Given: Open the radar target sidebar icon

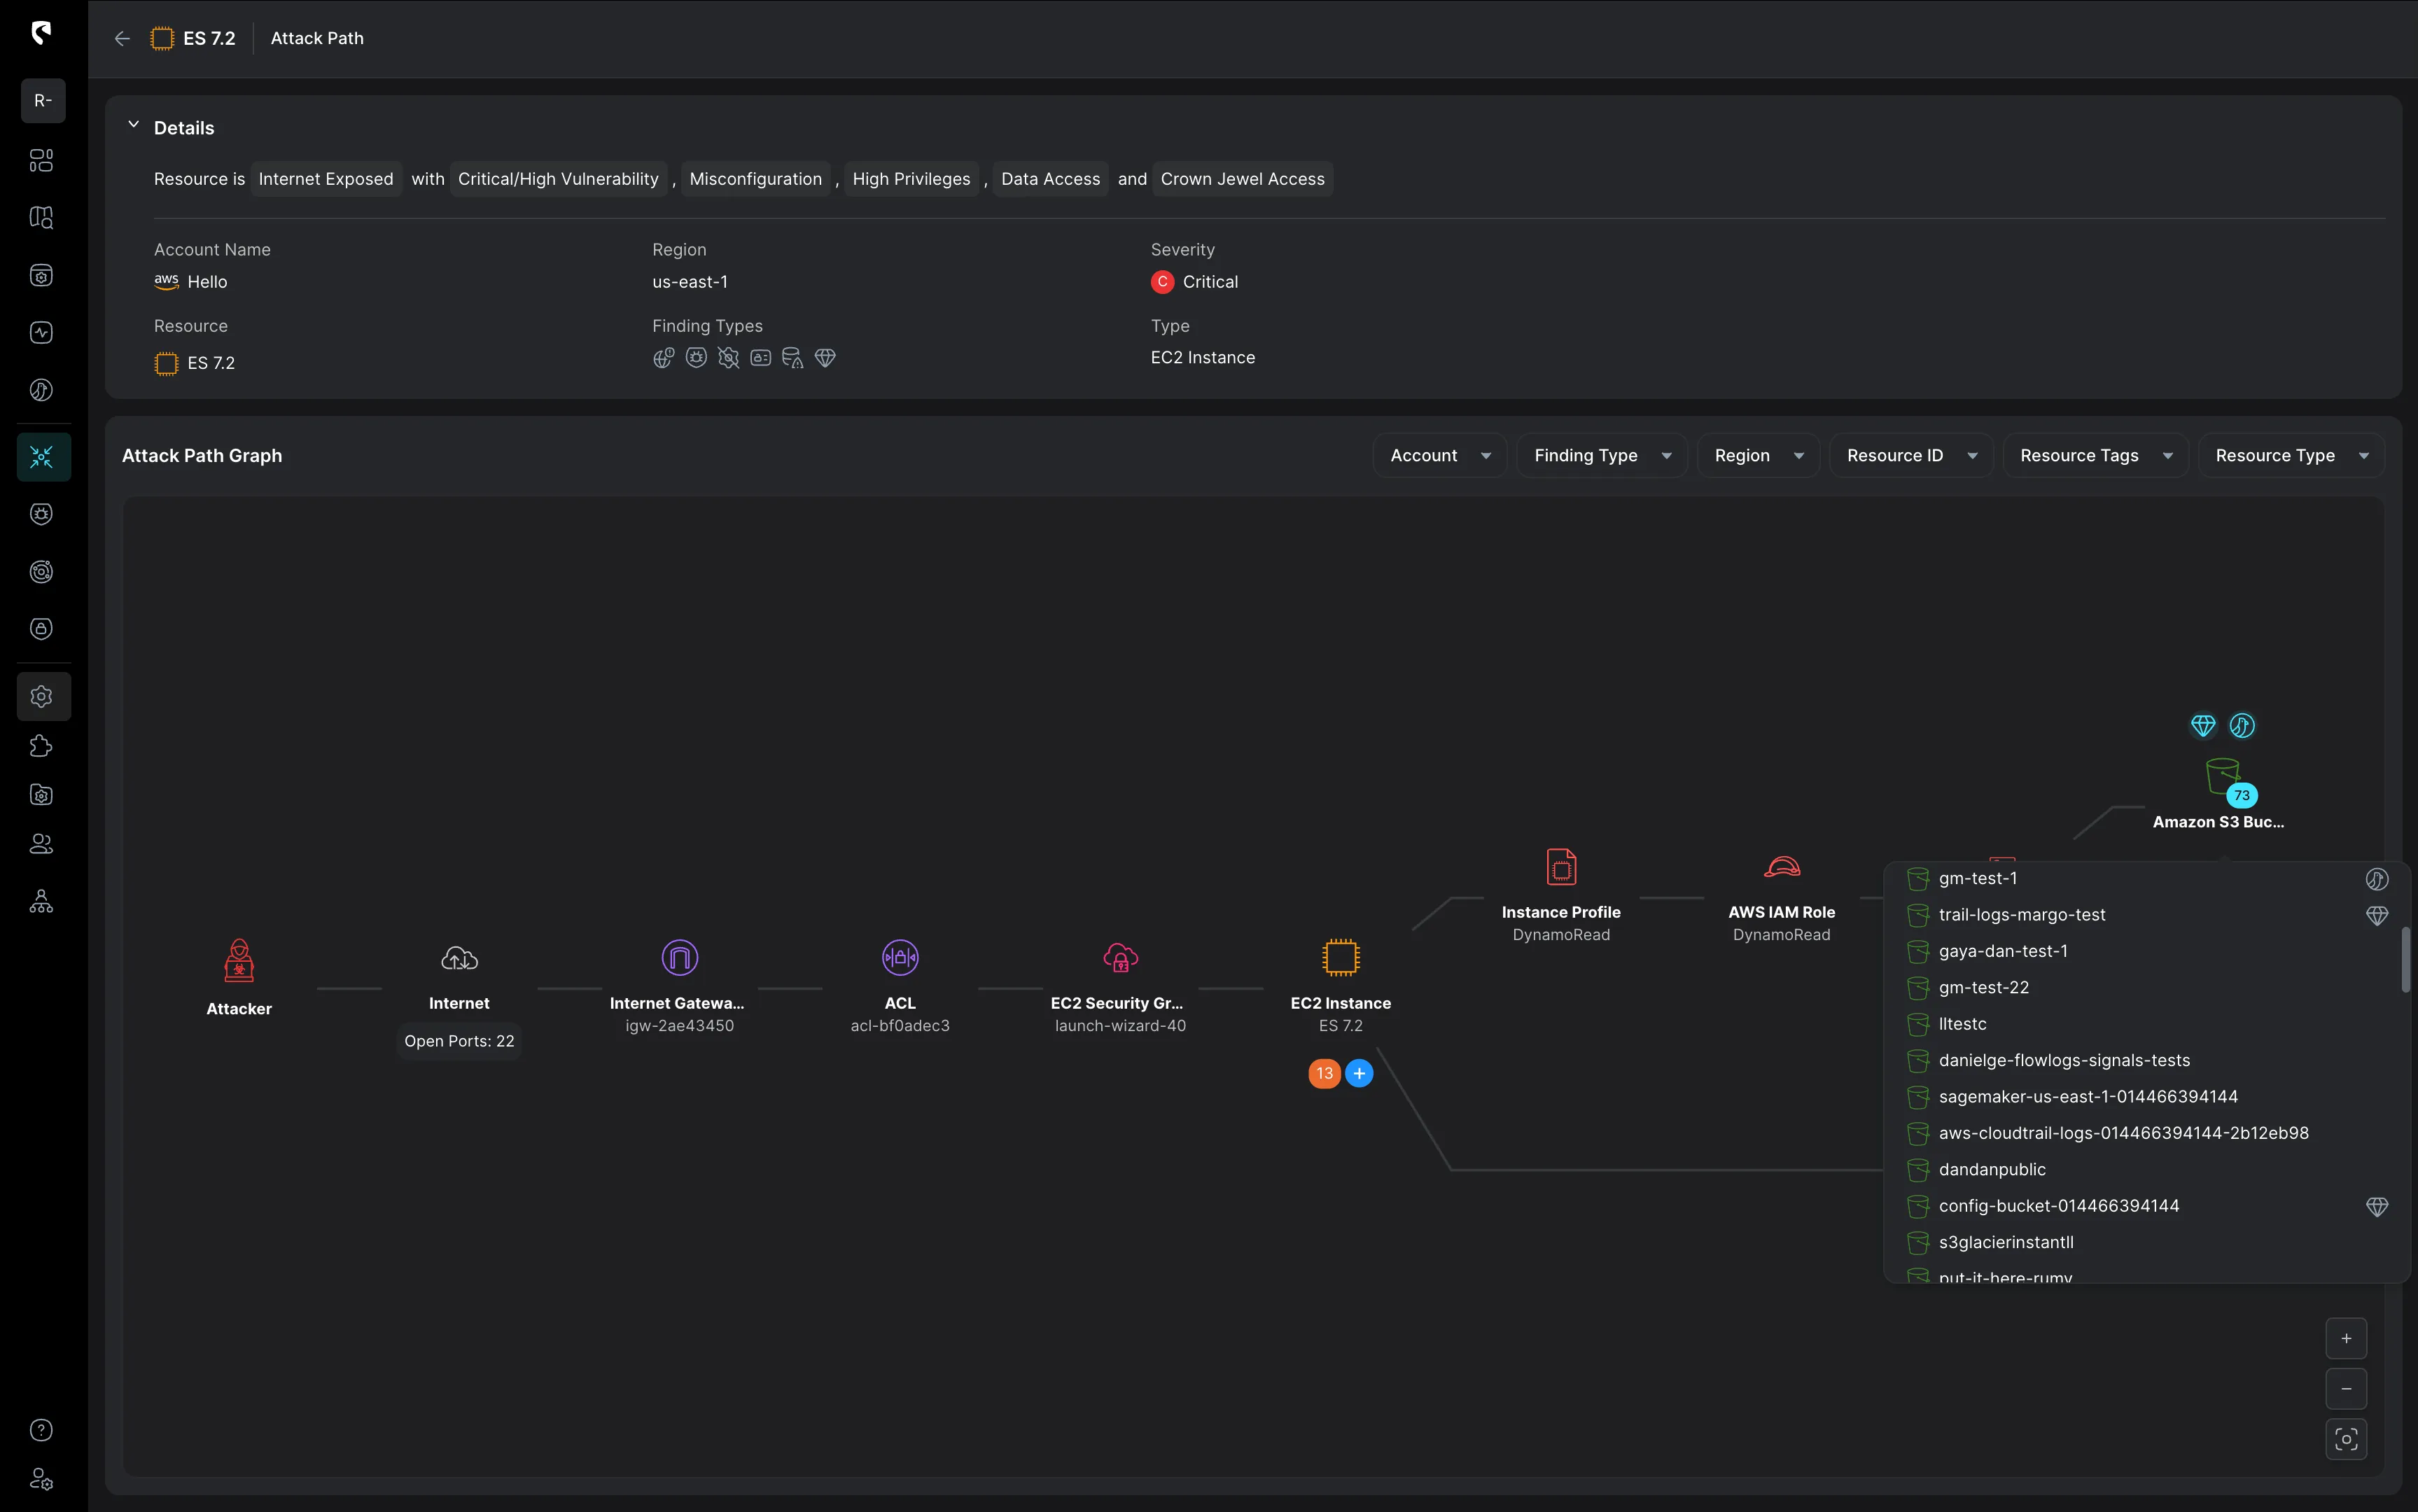Looking at the screenshot, I should (41, 571).
